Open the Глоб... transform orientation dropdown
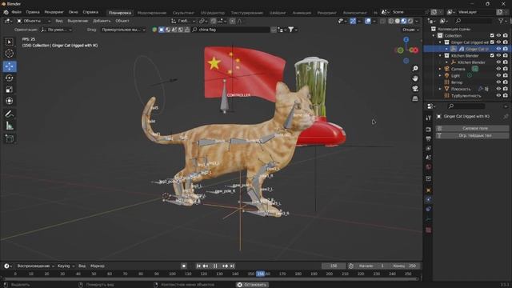This screenshot has height=288, width=512. 183,21
